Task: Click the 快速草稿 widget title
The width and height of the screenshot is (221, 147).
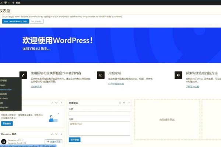Action: (73, 103)
